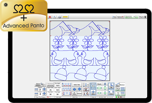Narrow pattern with horizontal shrink icon
152x103 pixels.
pos(99,93)
